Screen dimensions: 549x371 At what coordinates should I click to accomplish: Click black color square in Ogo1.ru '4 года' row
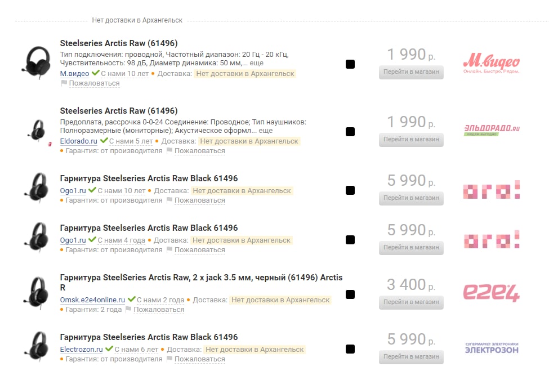point(350,240)
